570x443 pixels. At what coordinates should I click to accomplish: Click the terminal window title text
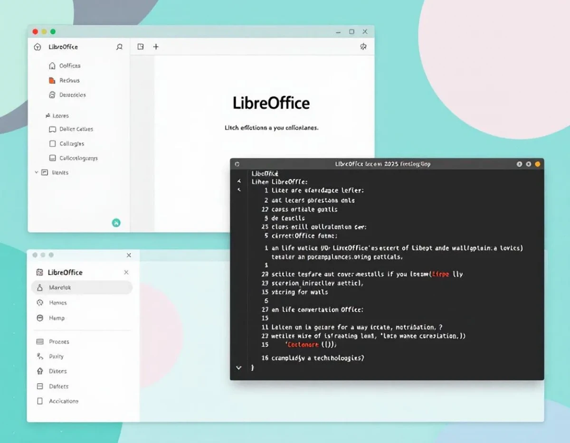pos(383,164)
